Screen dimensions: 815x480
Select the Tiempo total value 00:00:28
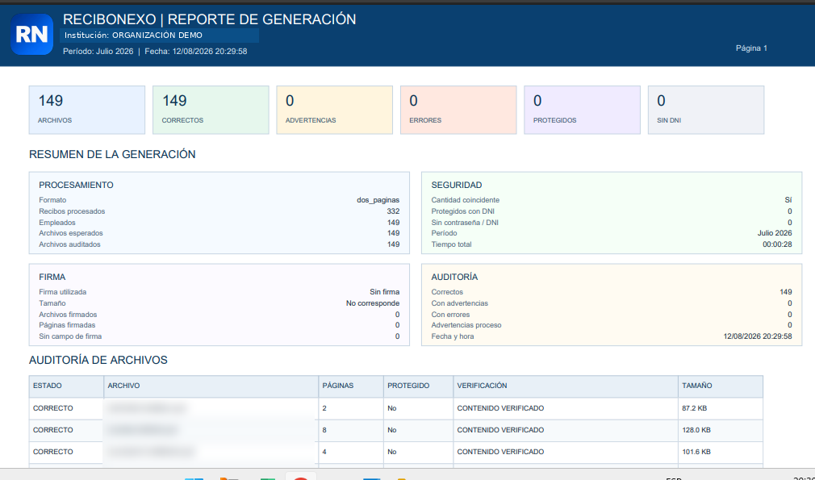(777, 244)
